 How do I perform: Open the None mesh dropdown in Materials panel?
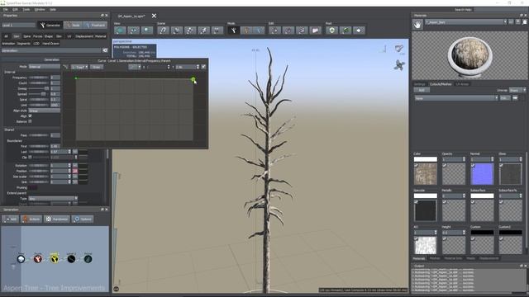coord(456,98)
